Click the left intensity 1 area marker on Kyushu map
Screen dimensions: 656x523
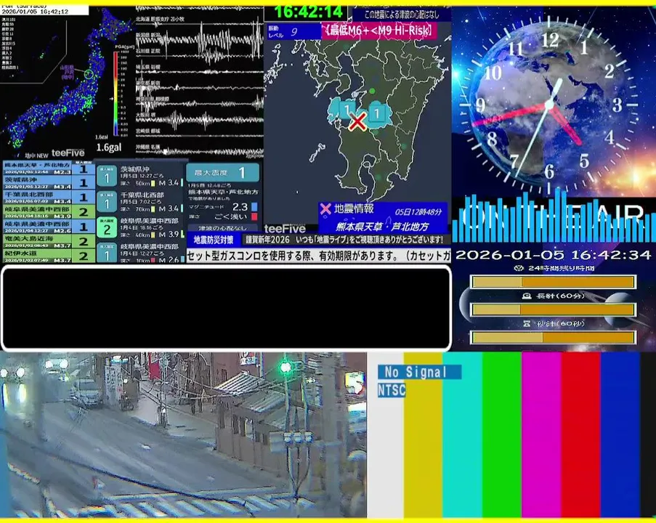click(x=347, y=110)
